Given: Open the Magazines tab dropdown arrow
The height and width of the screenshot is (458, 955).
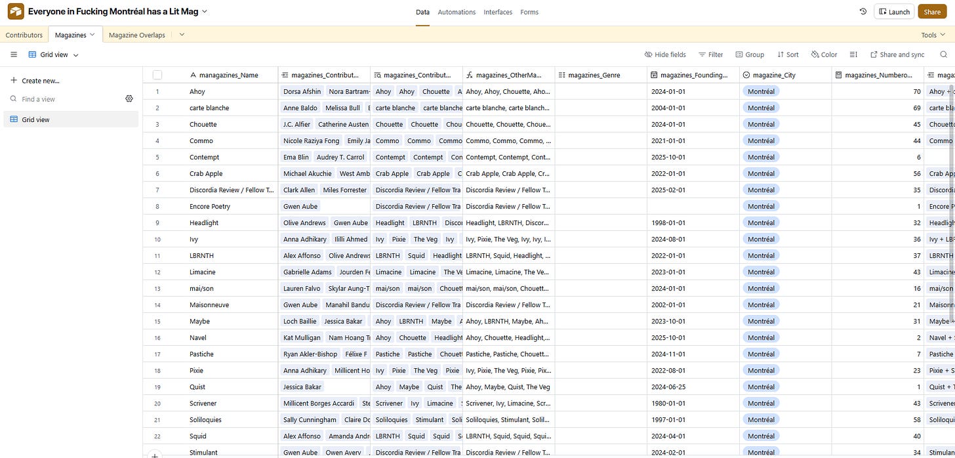Looking at the screenshot, I should 92,35.
